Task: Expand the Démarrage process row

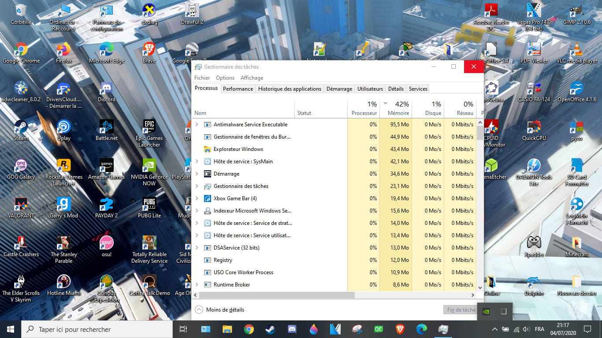Action: coord(197,174)
